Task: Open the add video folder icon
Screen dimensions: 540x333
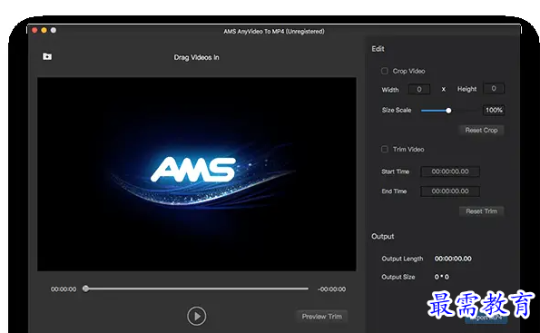Action: pyautogui.click(x=47, y=56)
